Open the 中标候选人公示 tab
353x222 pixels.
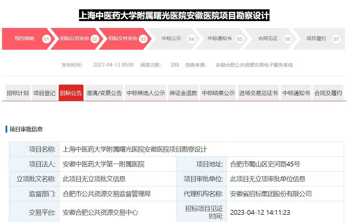coord(146,93)
